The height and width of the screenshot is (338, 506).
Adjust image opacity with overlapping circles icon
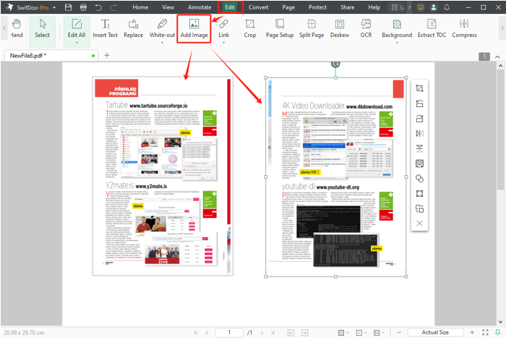click(419, 178)
